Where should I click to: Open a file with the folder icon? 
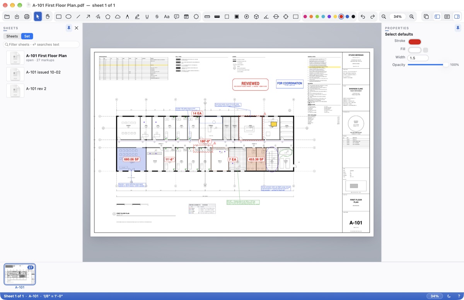pyautogui.click(x=7, y=17)
